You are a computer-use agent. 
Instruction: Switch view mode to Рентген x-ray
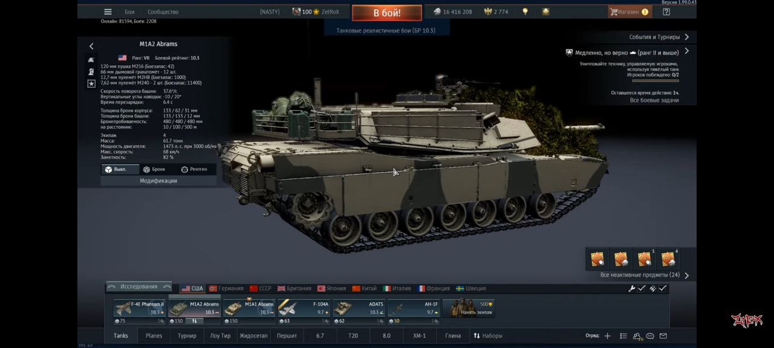pyautogui.click(x=194, y=170)
